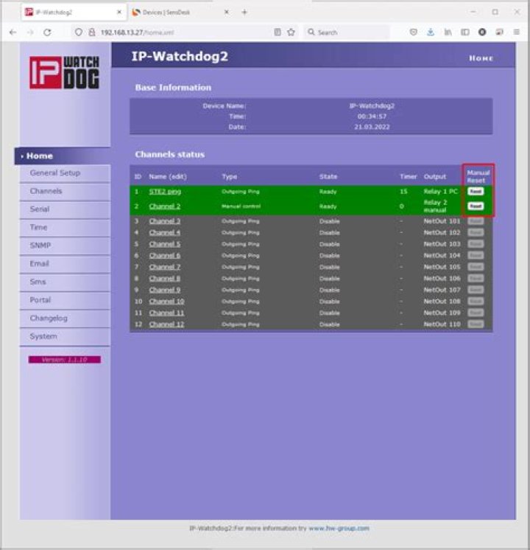Open Channel 6 edit link
Image resolution: width=530 pixels, height=550 pixels.
coord(165,256)
